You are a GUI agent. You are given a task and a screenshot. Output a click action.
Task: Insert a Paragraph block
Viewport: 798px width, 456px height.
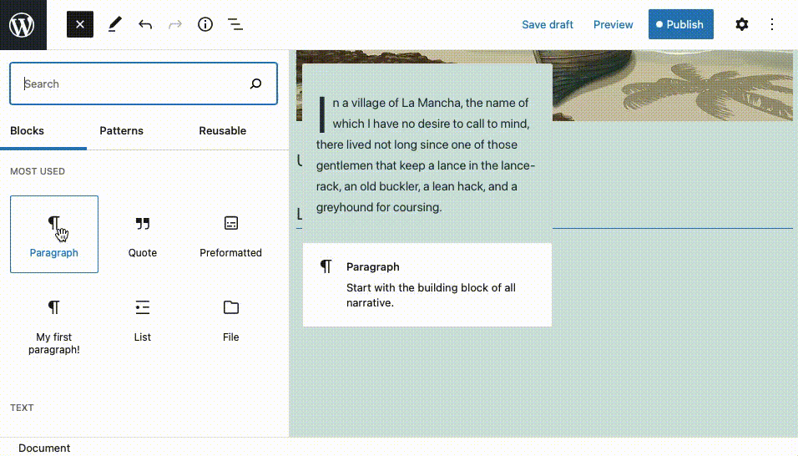coord(54,234)
